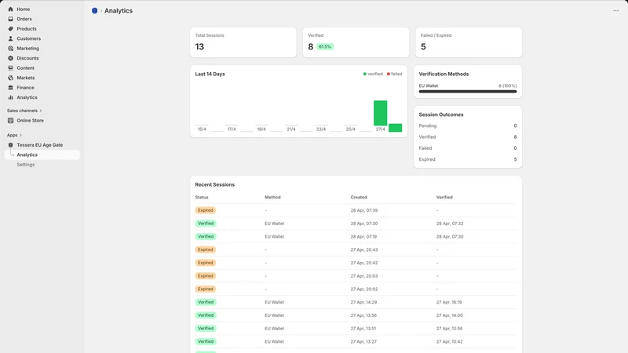Click the 61.5% verified badge

tap(325, 47)
